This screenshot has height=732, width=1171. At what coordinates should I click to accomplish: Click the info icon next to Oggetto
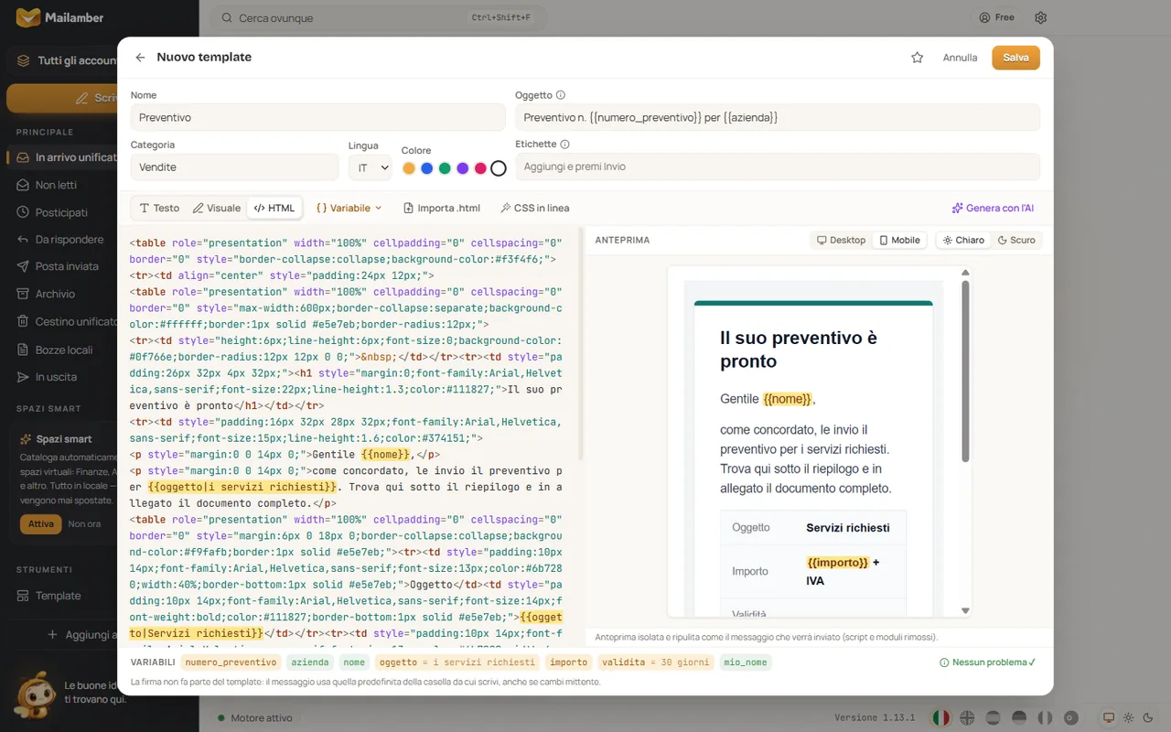tap(561, 95)
